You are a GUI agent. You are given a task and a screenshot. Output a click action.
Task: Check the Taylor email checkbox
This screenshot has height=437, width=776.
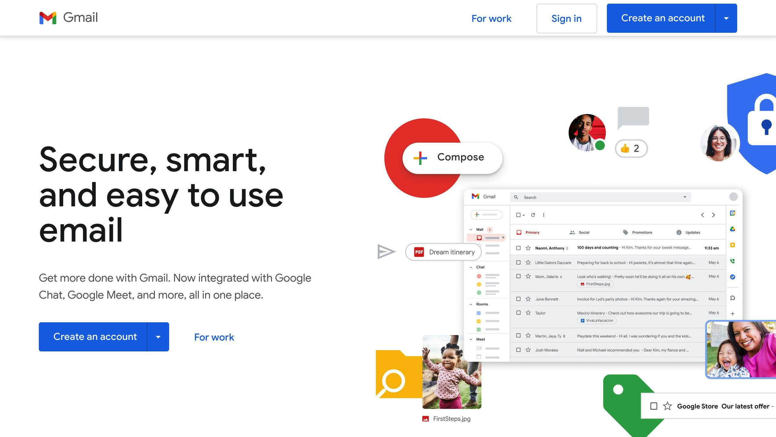click(518, 313)
